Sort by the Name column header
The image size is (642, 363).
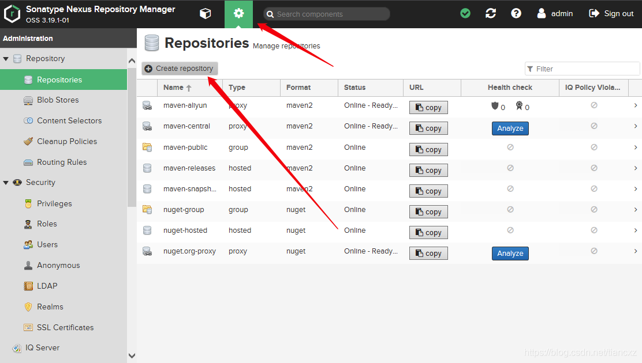click(x=190, y=88)
